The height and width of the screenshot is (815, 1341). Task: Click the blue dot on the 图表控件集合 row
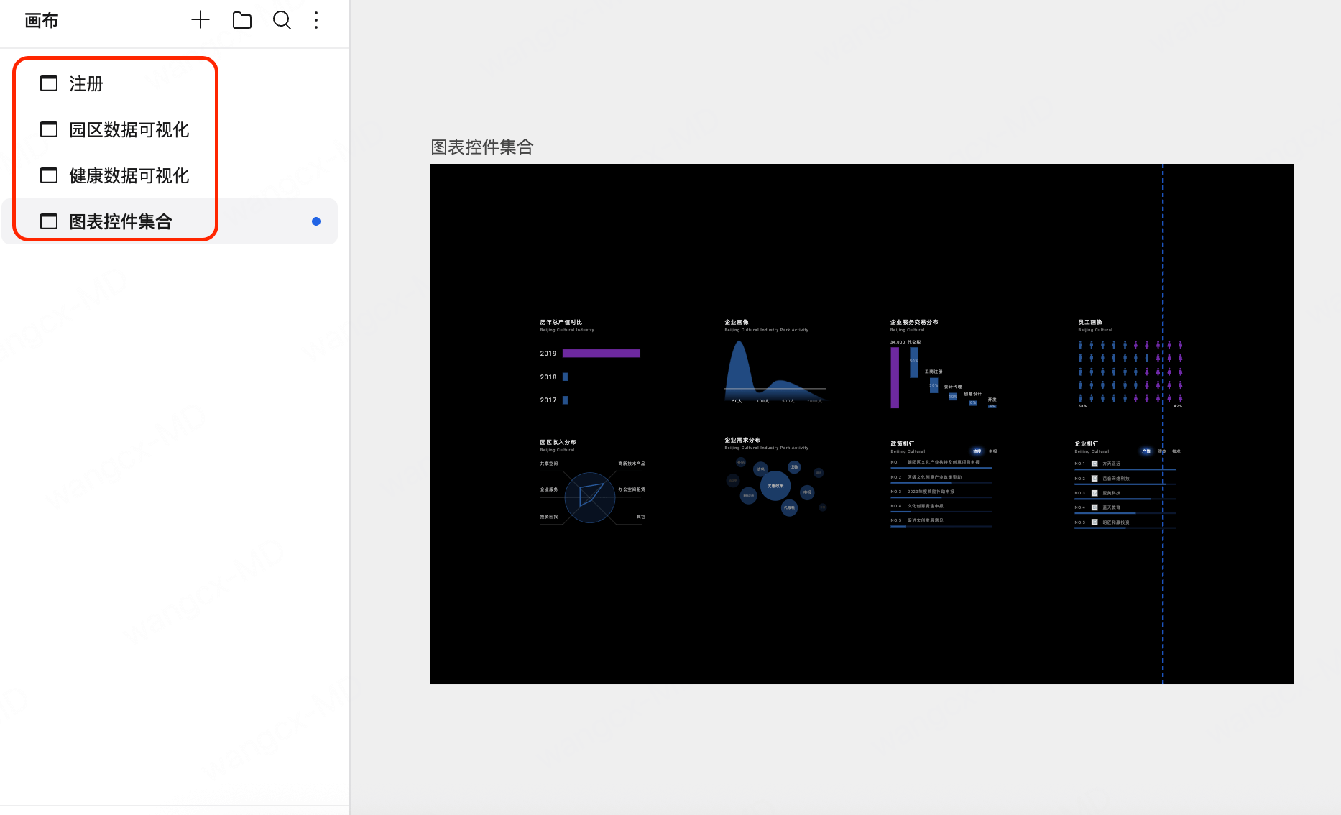(316, 221)
